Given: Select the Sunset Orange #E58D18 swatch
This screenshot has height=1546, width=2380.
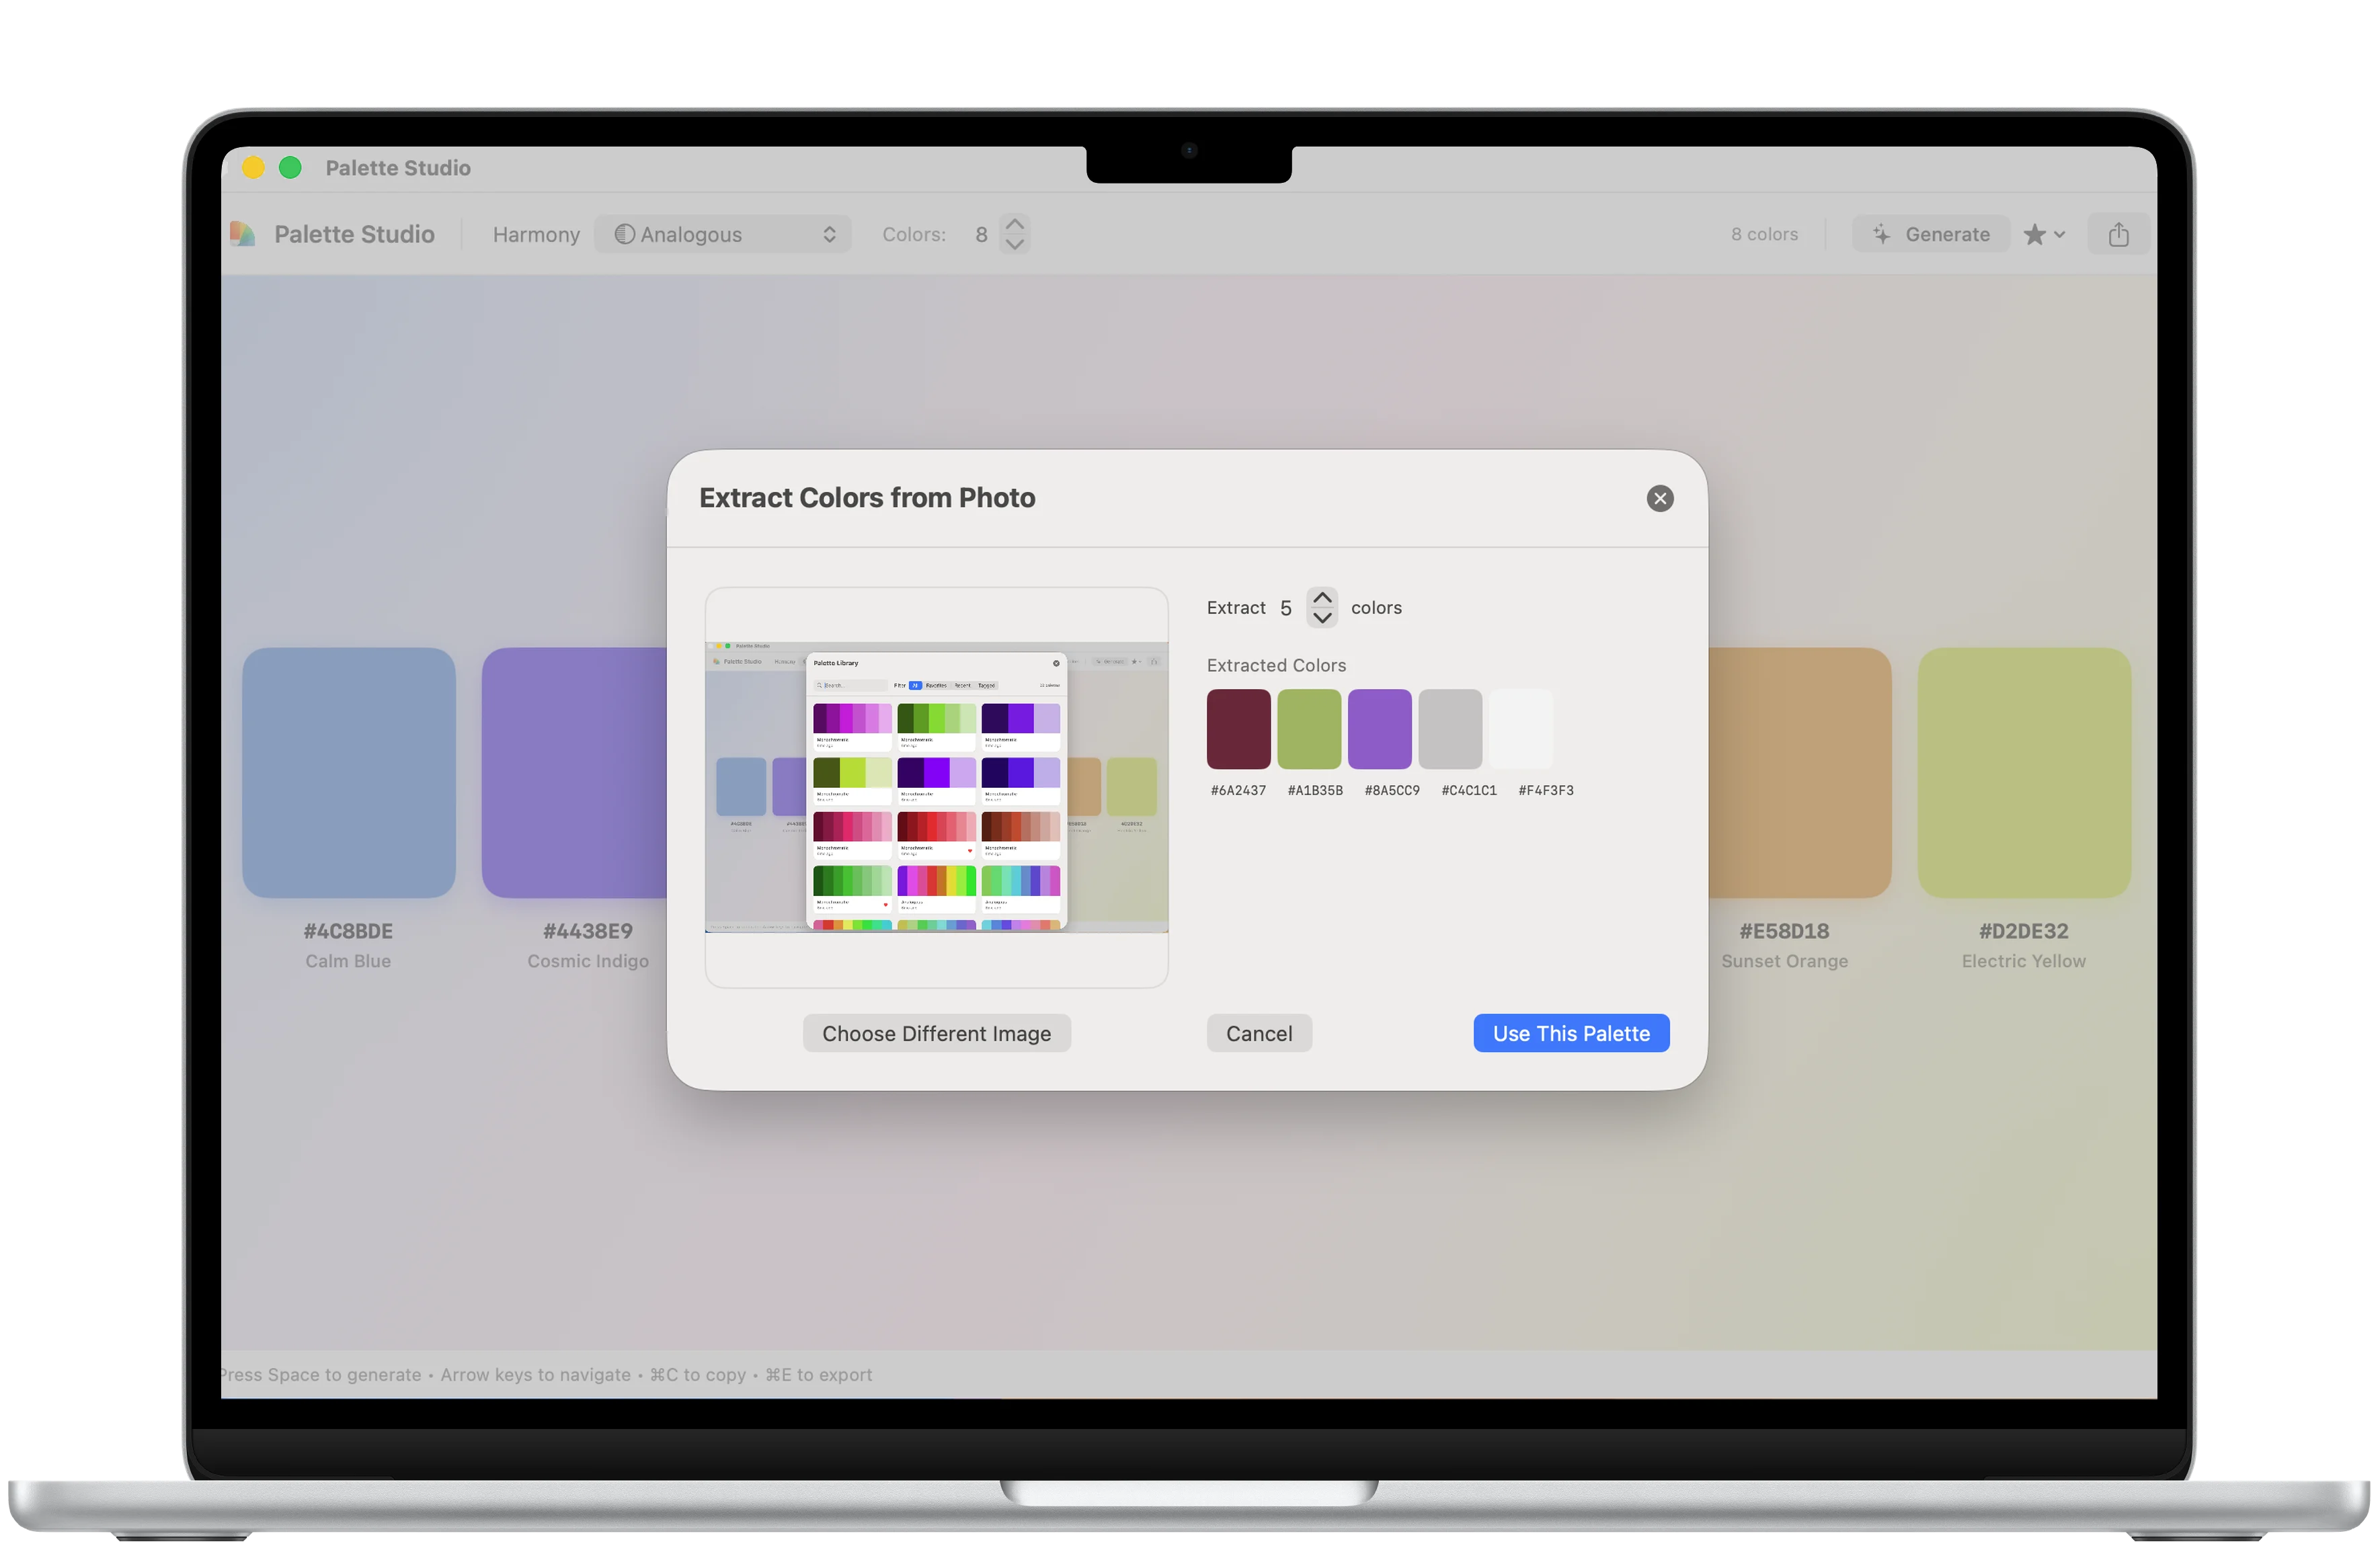Looking at the screenshot, I should click(x=1799, y=772).
